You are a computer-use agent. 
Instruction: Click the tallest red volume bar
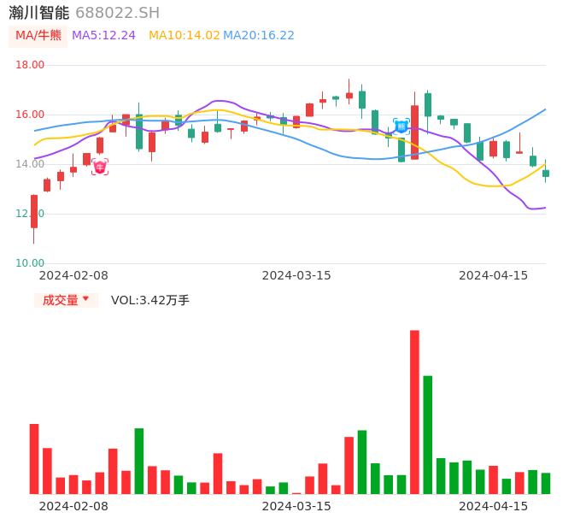pos(414,412)
